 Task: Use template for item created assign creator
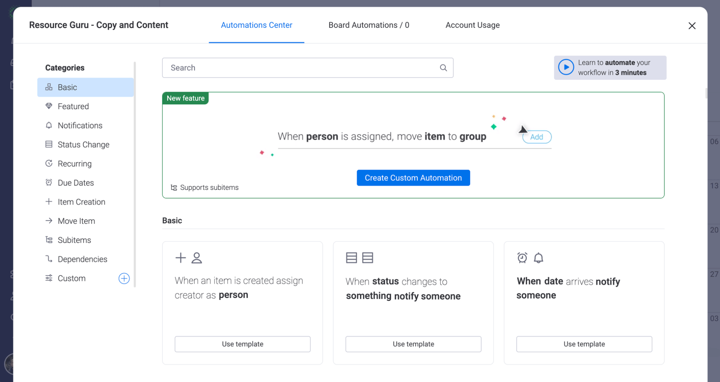[242, 344]
